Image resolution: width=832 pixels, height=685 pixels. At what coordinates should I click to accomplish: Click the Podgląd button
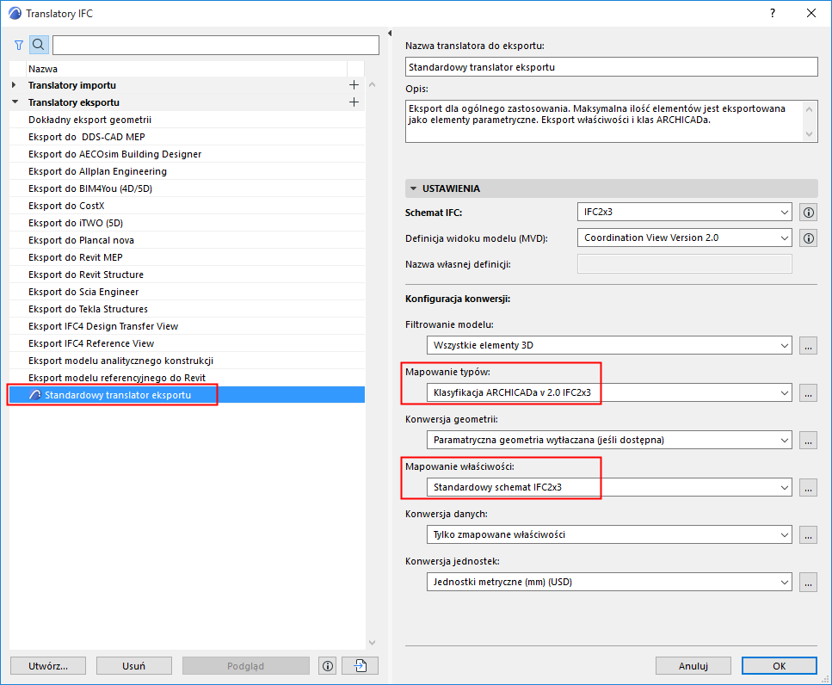[x=246, y=666]
